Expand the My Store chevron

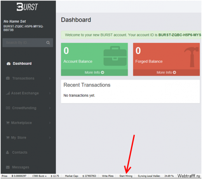[x=50, y=137]
